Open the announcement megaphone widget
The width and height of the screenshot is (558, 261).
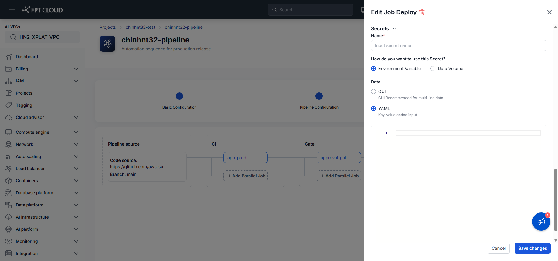point(541,222)
